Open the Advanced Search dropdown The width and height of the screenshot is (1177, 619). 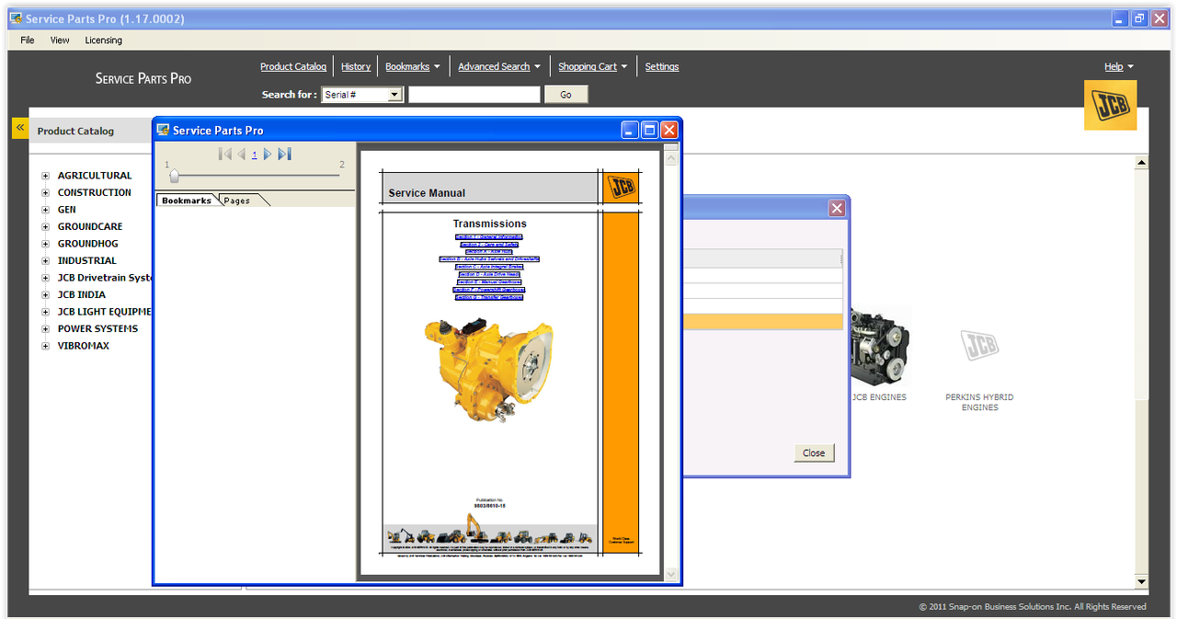[x=499, y=66]
